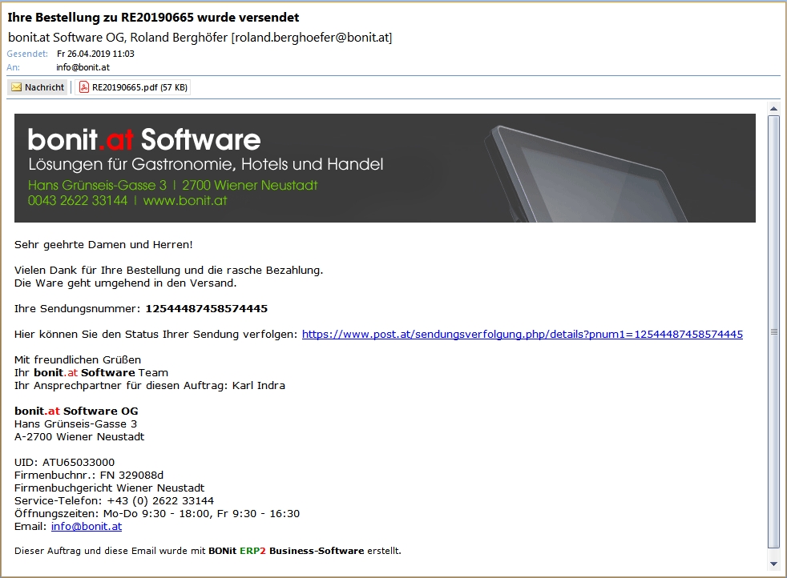
Task: Click the scrollbar up arrow
Action: click(773, 108)
